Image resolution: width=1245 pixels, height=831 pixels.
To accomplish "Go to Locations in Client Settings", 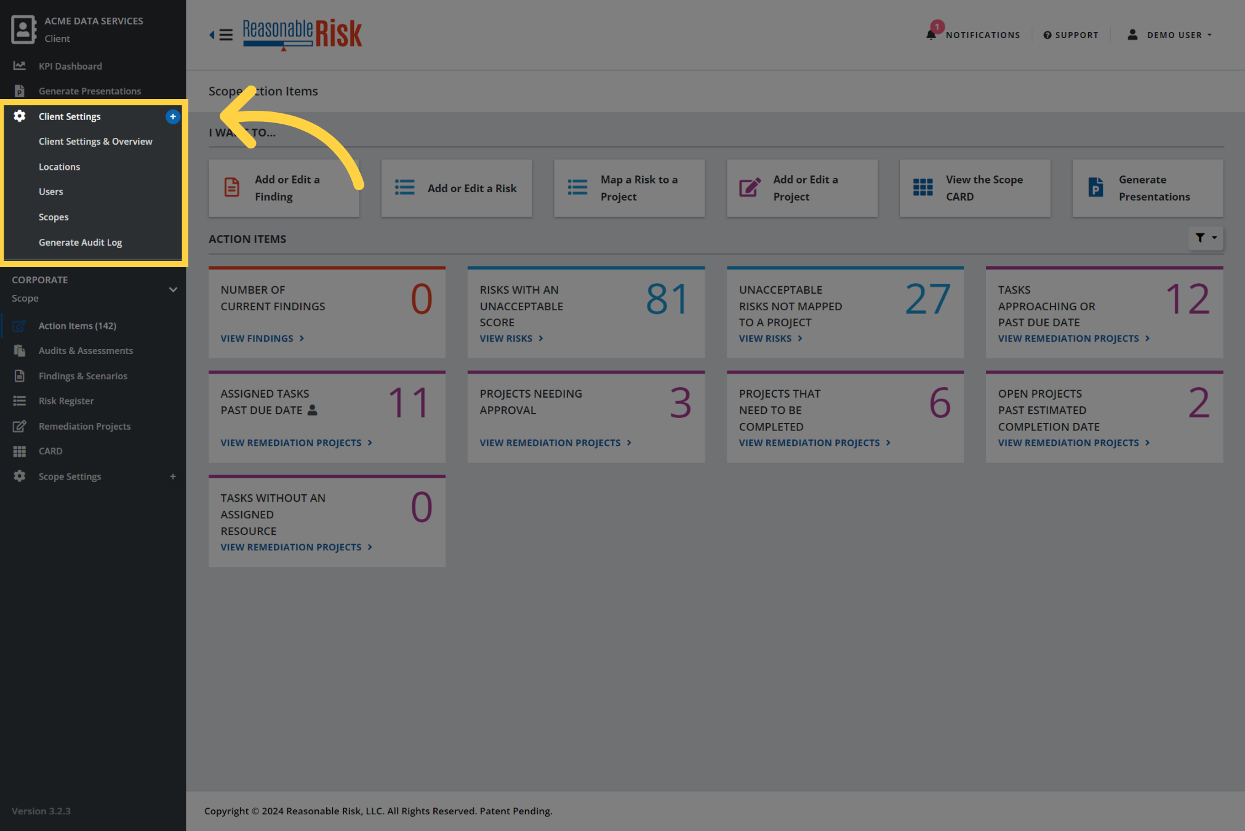I will coord(59,167).
